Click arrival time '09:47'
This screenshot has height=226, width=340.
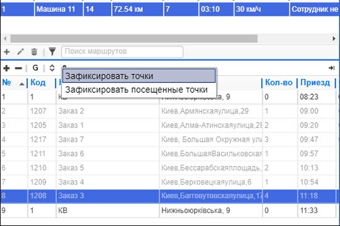pos(309,139)
